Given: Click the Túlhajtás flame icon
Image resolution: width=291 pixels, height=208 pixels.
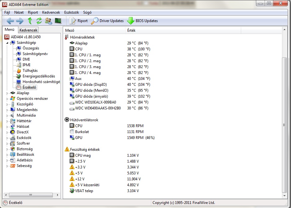Looking at the screenshot, I should [19, 71].
